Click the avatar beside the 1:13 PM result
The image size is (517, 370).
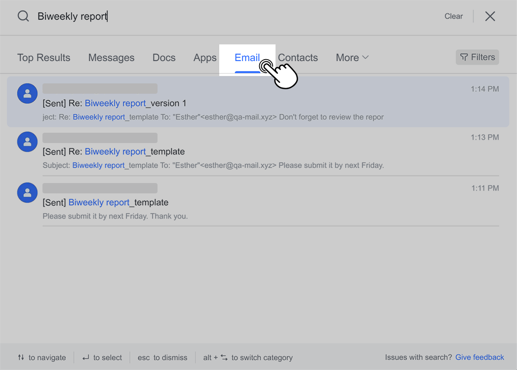[27, 142]
